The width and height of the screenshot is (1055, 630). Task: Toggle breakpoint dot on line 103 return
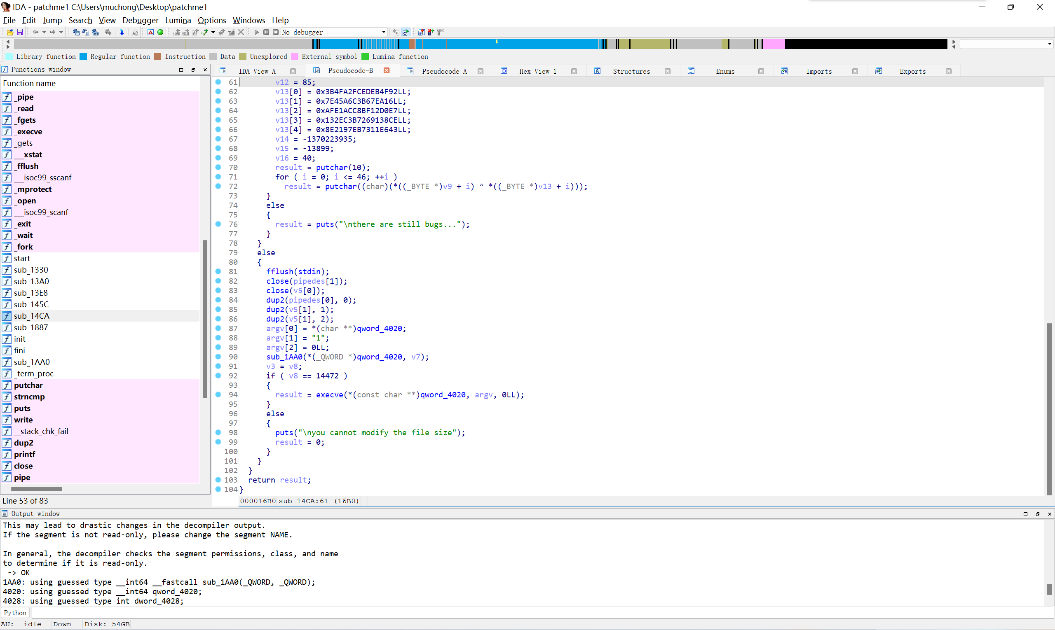218,480
